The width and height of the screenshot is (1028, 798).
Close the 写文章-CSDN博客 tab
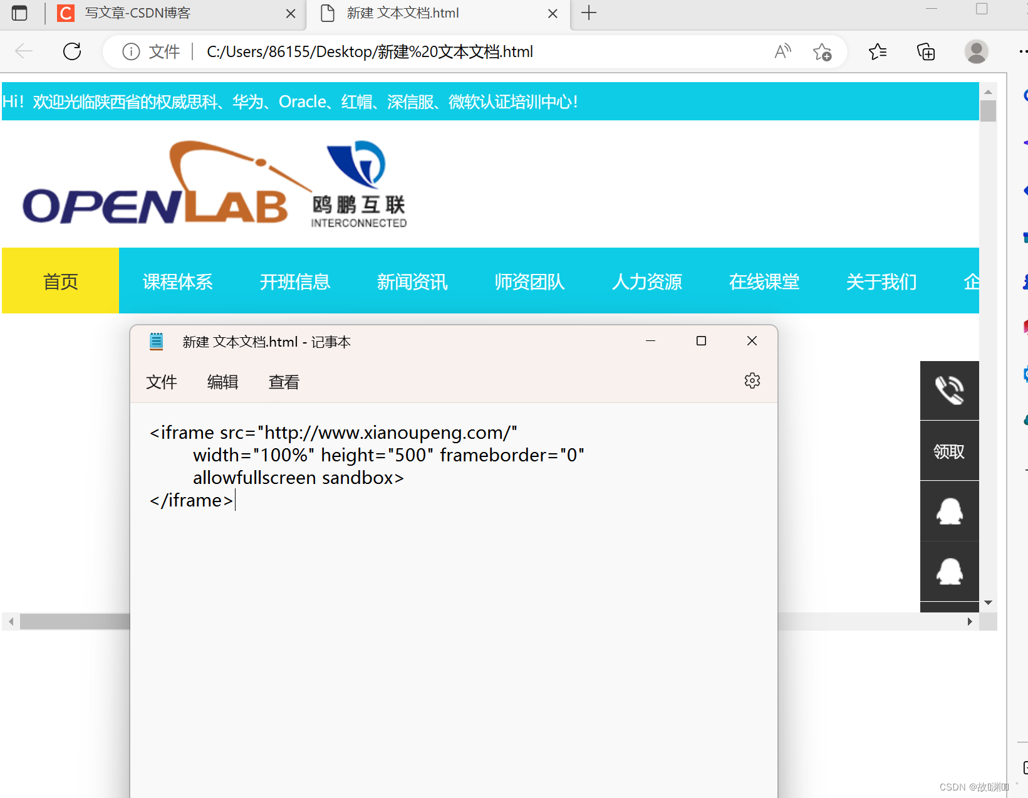click(x=291, y=13)
